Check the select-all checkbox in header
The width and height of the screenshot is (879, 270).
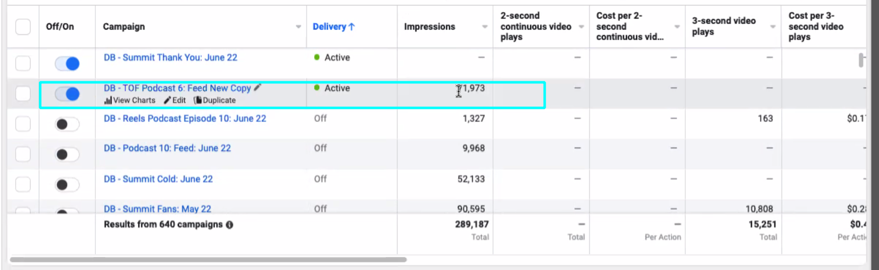tap(23, 27)
